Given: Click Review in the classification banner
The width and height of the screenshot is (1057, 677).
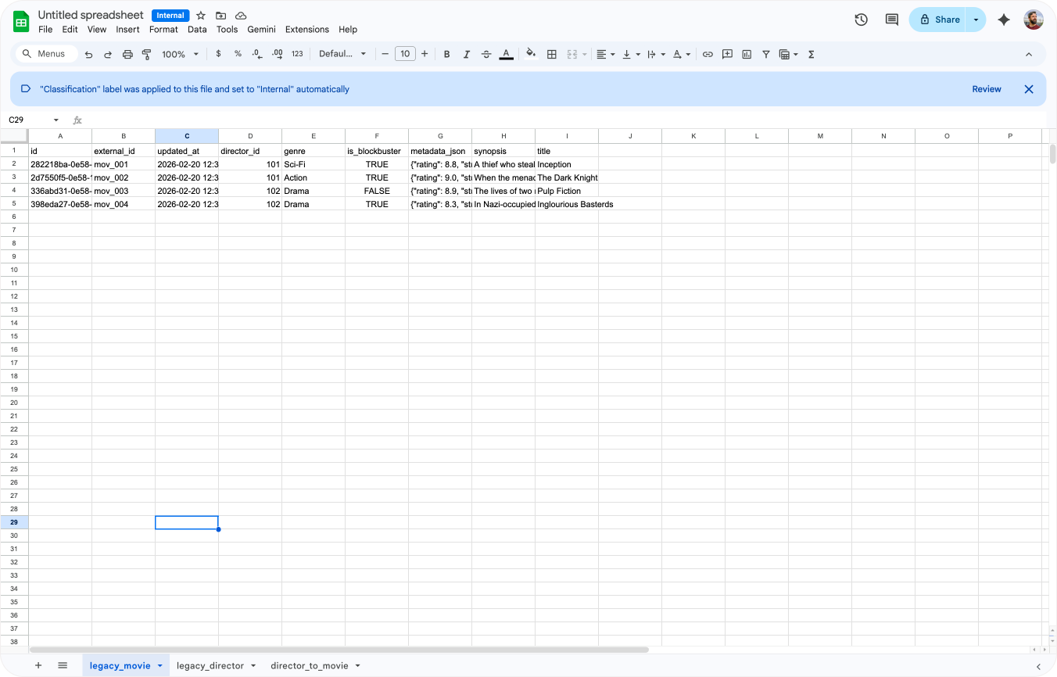Looking at the screenshot, I should [986, 89].
